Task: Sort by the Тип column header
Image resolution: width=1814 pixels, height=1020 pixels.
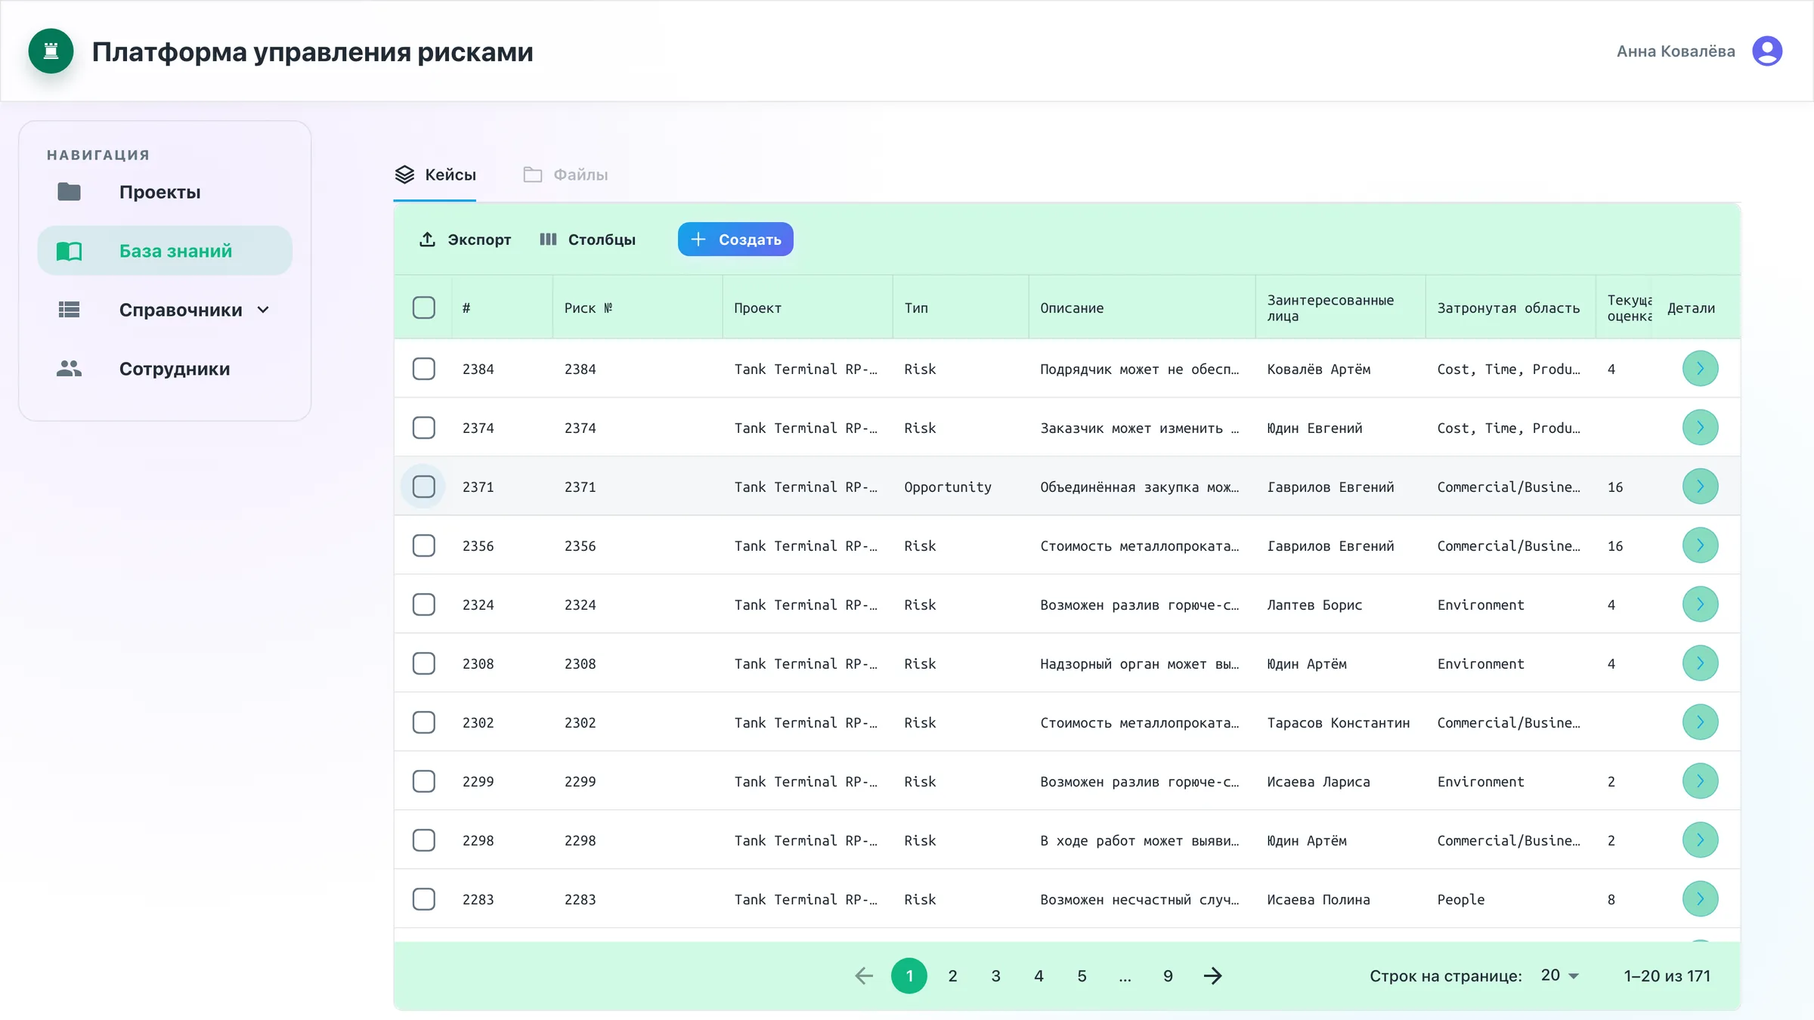Action: pos(916,308)
